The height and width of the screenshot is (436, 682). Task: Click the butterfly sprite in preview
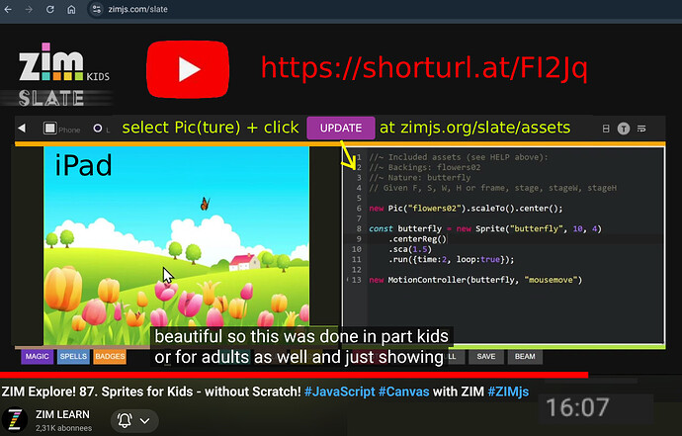205,204
